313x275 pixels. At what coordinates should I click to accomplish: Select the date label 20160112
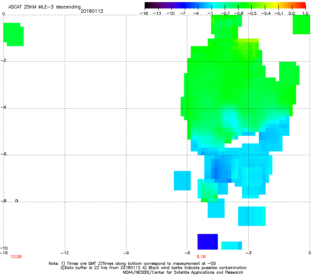(92, 11)
